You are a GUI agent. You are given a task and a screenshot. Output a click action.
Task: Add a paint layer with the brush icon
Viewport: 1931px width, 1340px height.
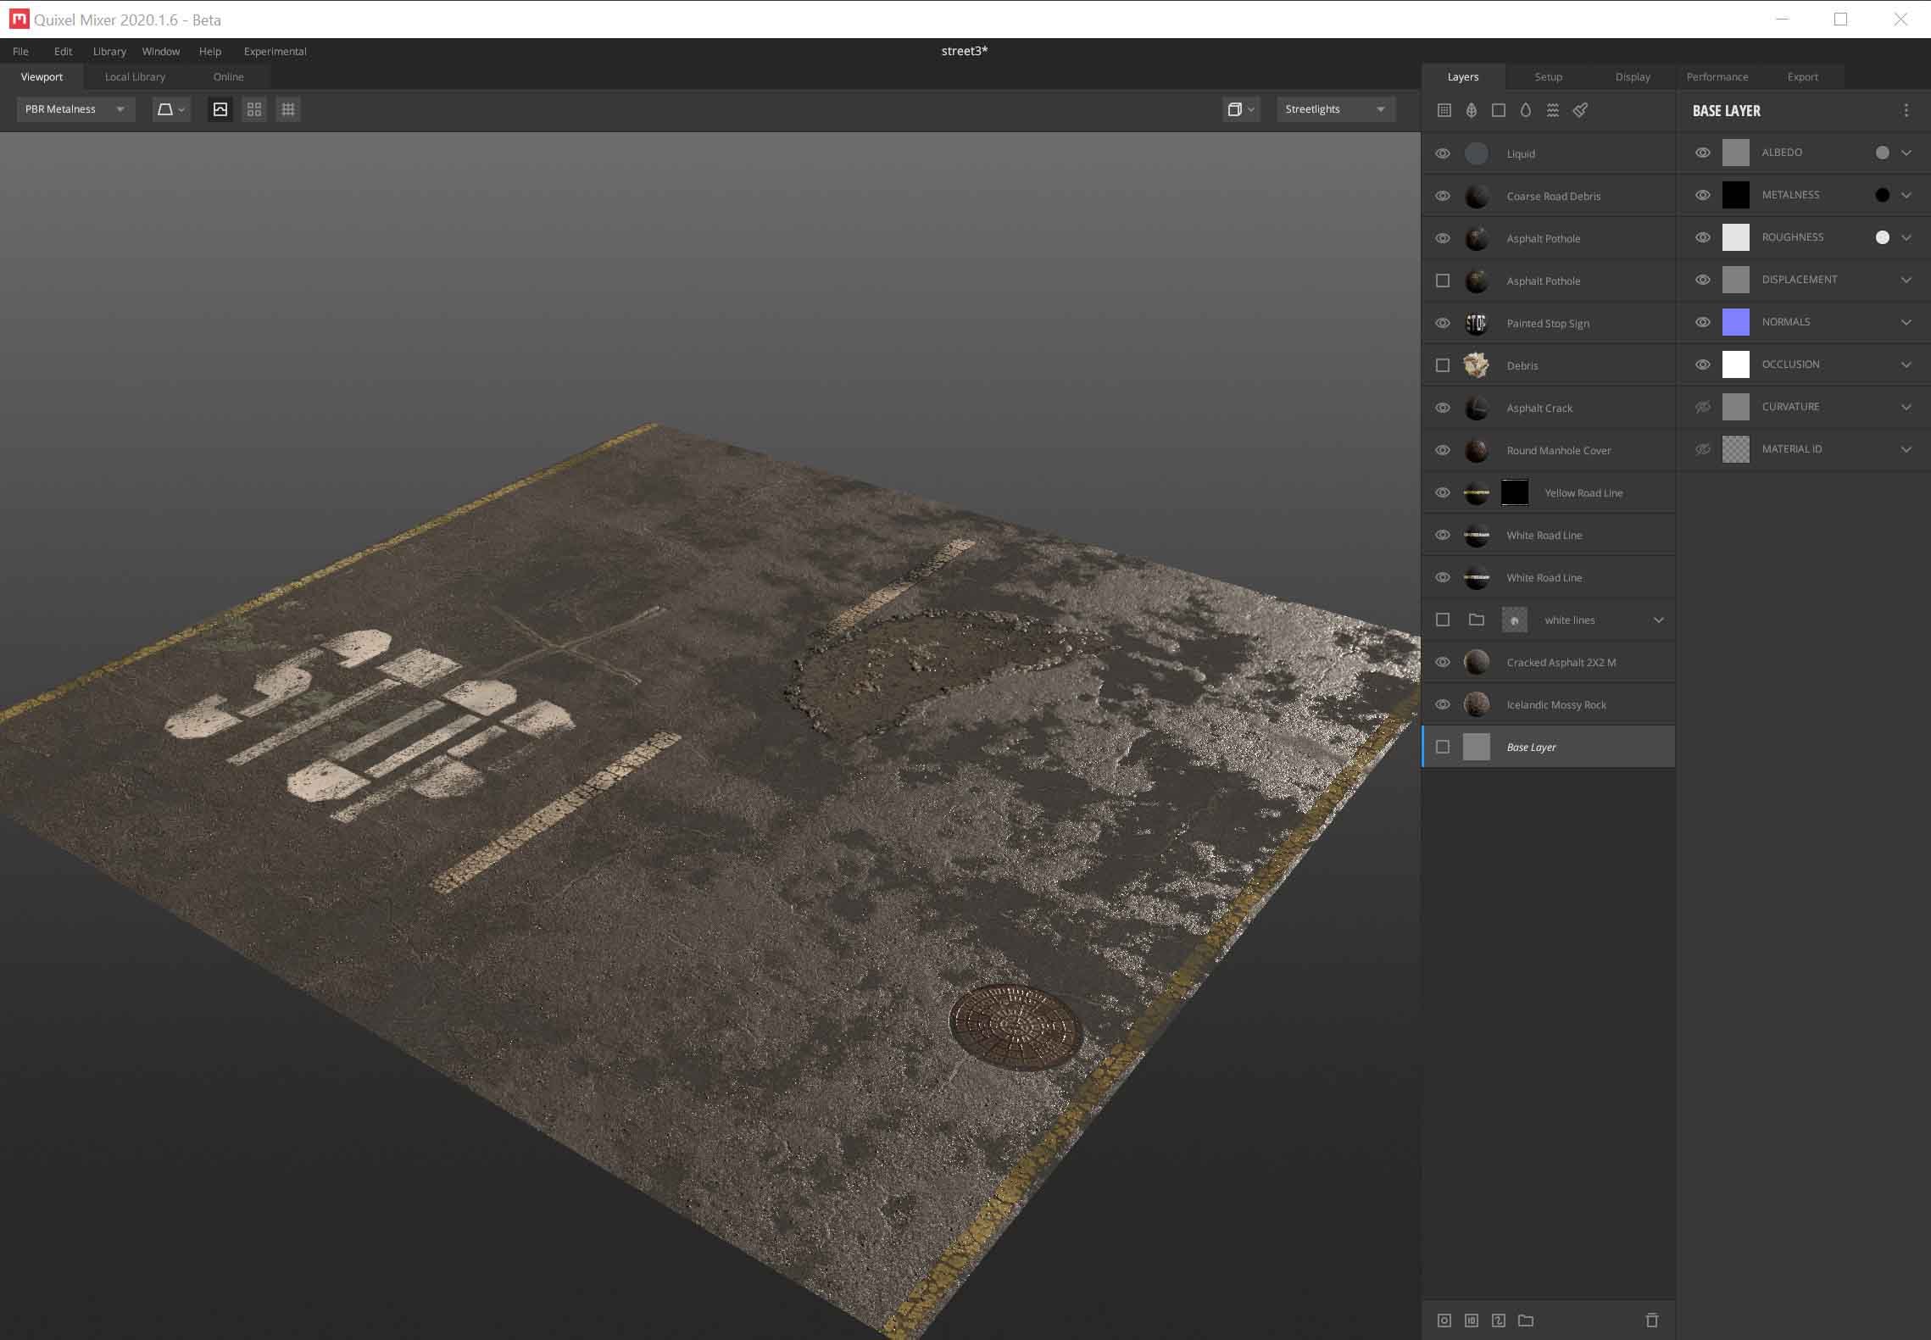(x=1581, y=110)
